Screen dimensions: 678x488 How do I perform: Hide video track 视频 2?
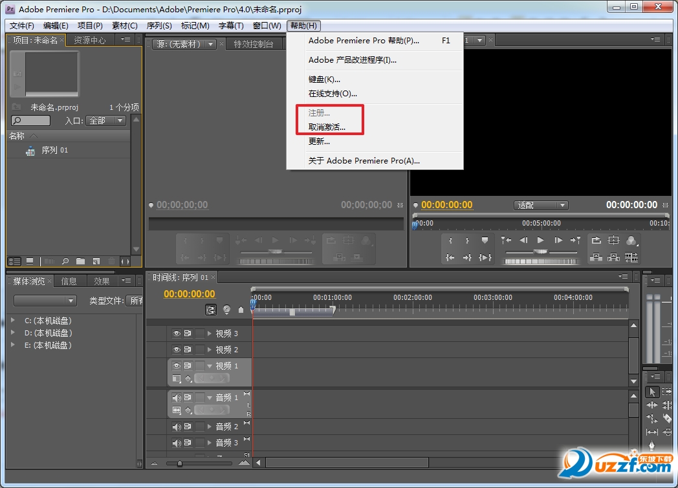point(177,350)
